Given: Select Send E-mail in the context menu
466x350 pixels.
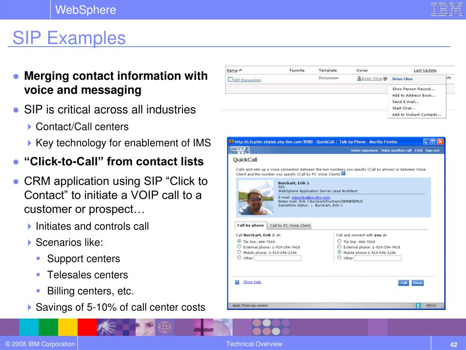Looking at the screenshot, I should (x=405, y=102).
